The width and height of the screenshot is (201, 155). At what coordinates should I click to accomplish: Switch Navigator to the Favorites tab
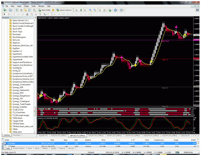coord(16,135)
